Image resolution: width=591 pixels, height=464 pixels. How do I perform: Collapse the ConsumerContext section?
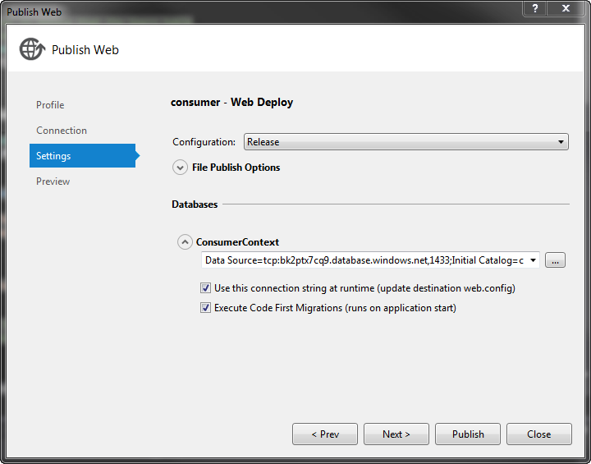(186, 242)
